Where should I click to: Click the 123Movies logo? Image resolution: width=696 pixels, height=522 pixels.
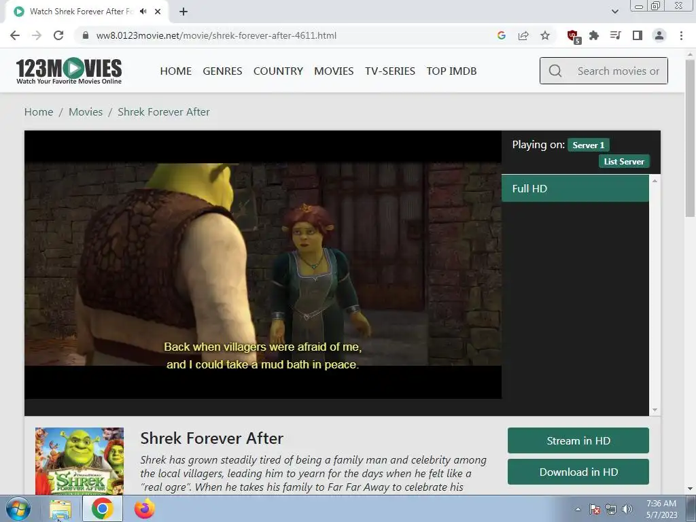tap(69, 71)
